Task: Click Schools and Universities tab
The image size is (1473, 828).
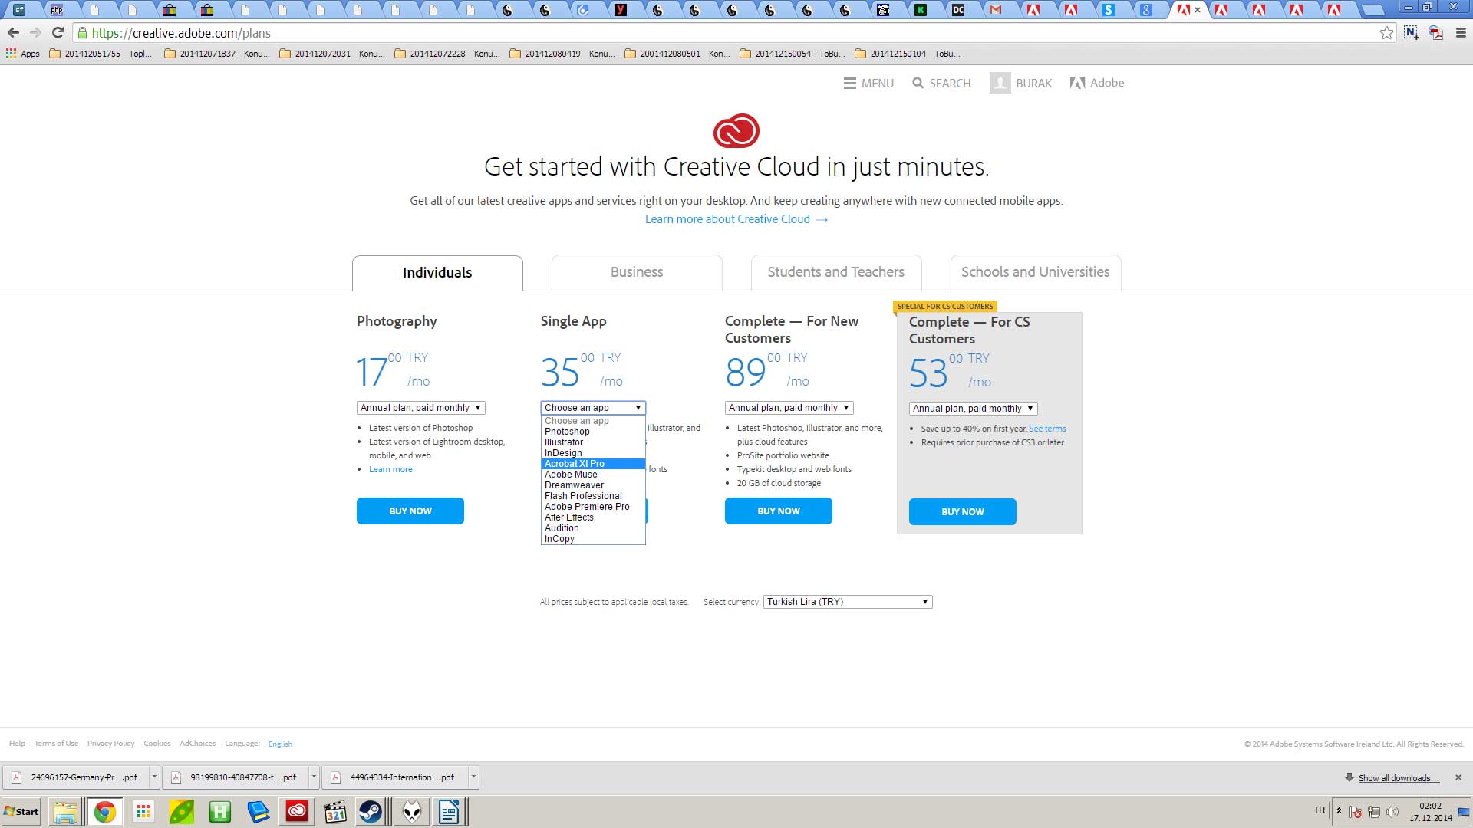Action: point(1036,271)
